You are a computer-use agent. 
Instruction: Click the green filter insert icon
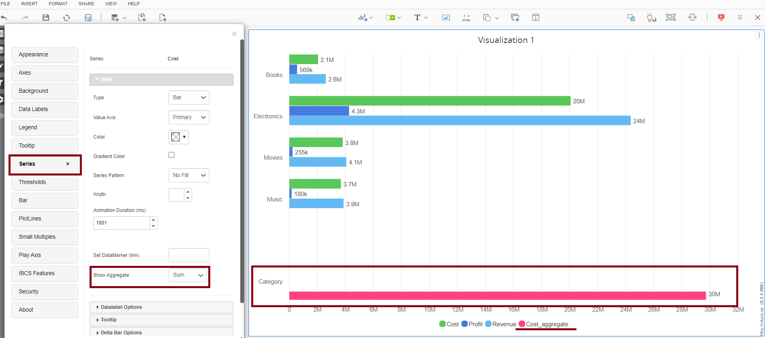(x=390, y=17)
